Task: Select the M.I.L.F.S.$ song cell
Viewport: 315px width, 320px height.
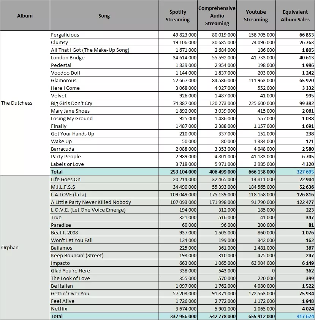Action: (104, 187)
